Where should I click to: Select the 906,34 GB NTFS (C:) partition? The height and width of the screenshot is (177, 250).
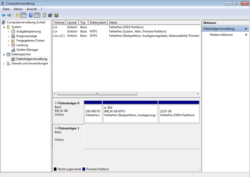click(x=130, y=112)
